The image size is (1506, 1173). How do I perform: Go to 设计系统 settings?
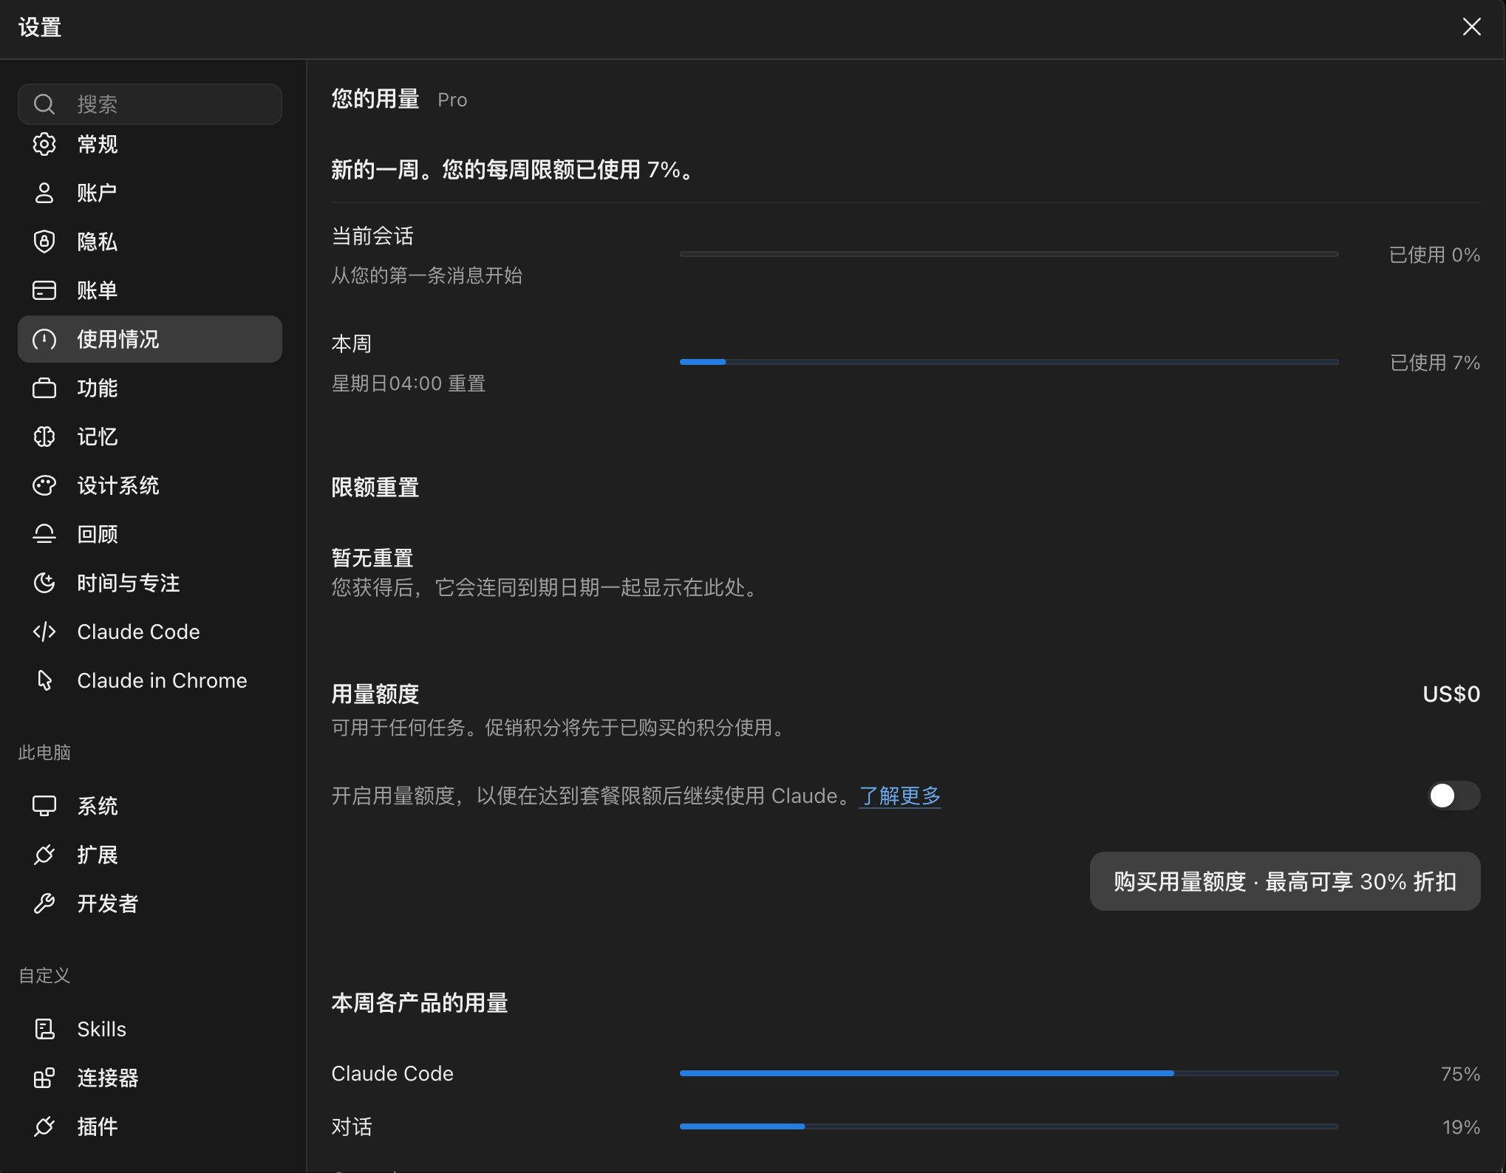150,485
